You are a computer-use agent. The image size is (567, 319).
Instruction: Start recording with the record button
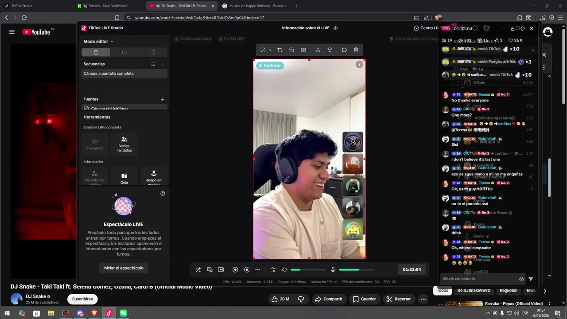[x=235, y=269]
